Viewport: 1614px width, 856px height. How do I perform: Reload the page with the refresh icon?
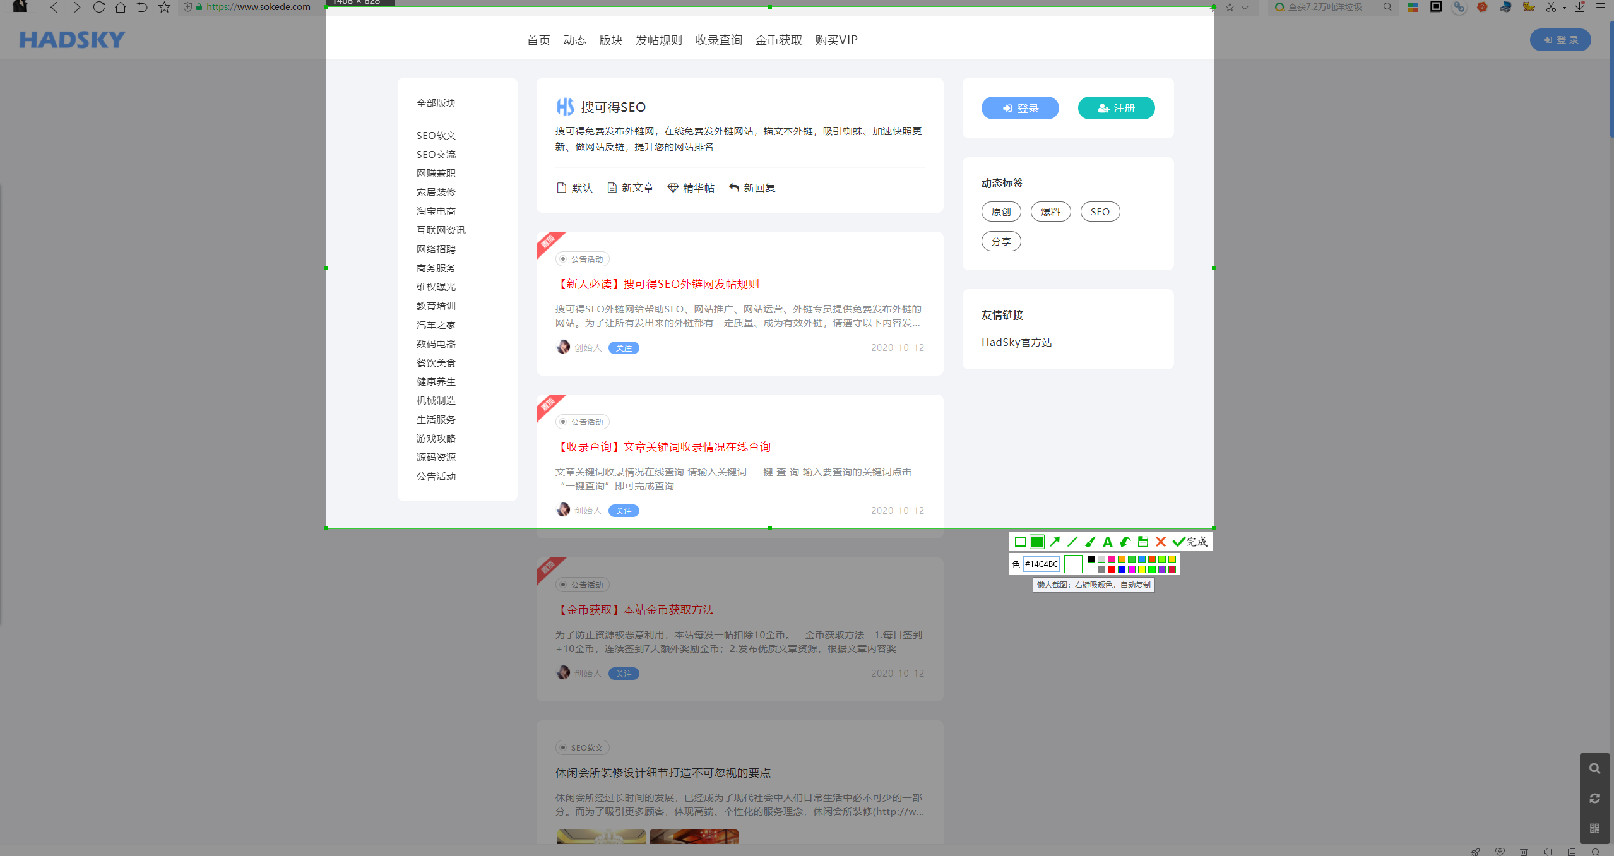[x=99, y=8]
